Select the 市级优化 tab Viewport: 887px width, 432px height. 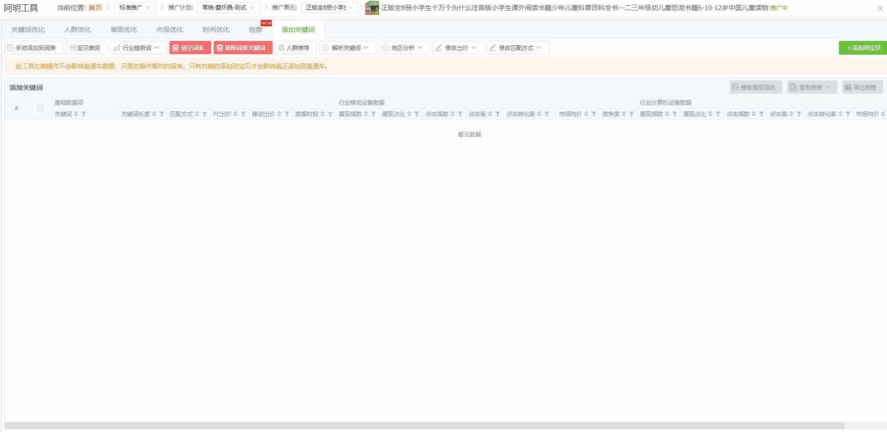[x=170, y=29]
